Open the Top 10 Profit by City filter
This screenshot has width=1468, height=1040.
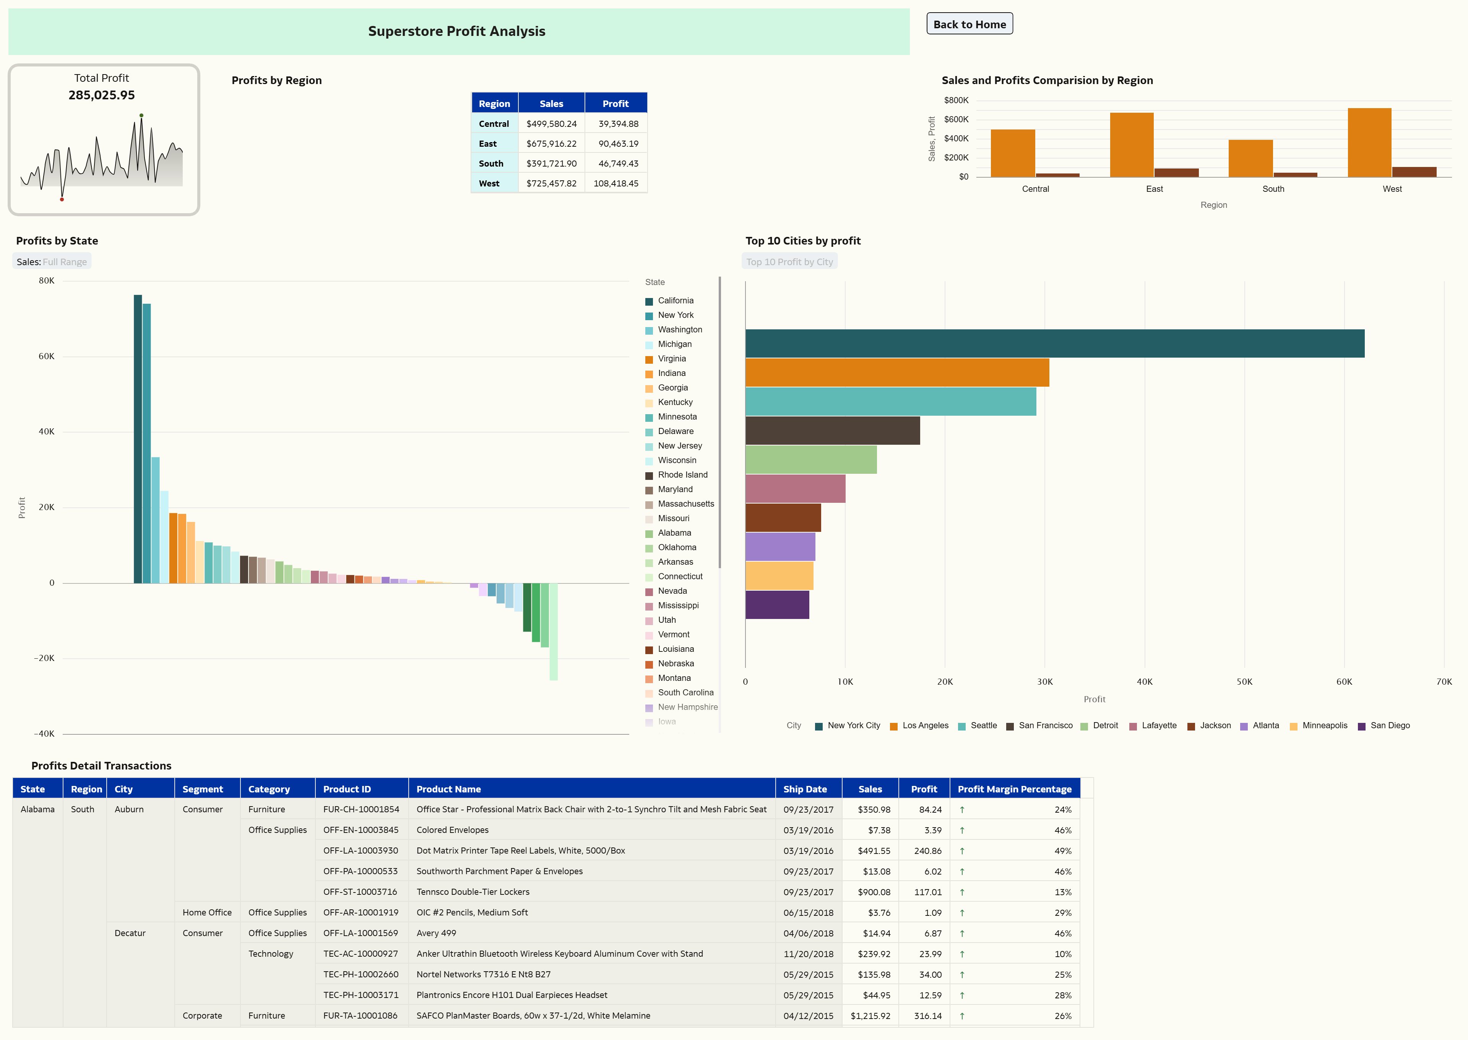[x=789, y=262]
